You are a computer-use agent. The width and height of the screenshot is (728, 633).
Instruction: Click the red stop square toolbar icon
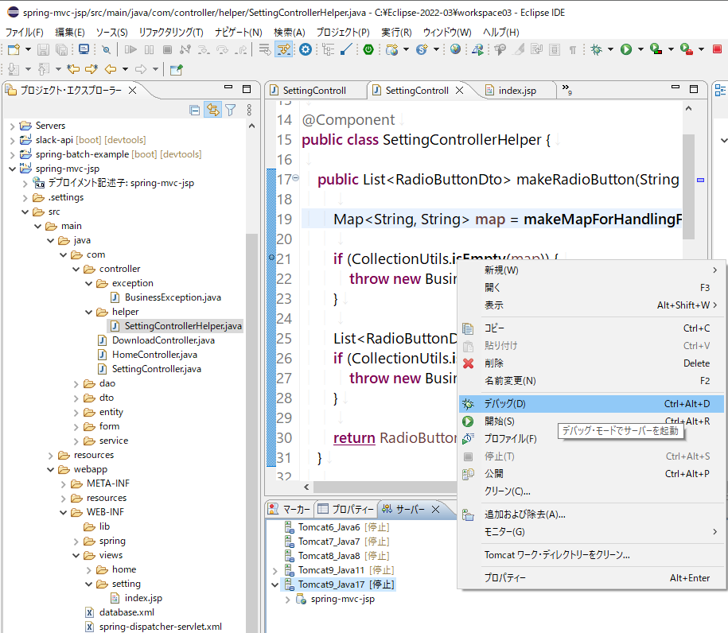tap(717, 49)
